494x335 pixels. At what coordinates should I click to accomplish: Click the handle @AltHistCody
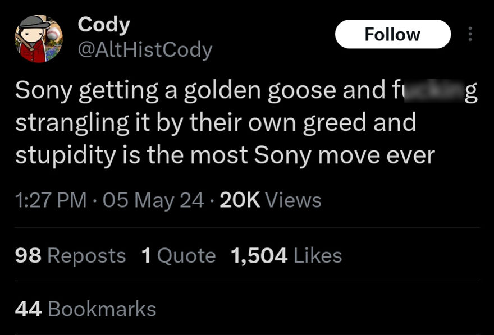(x=144, y=50)
